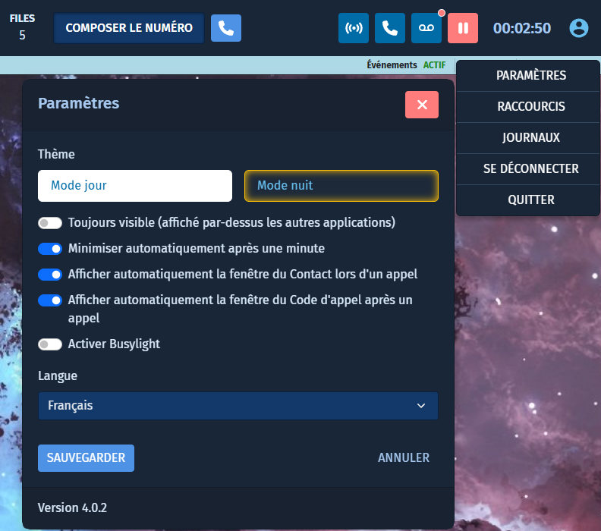
Task: Click the FILES 5 queue counter
Action: 22,27
